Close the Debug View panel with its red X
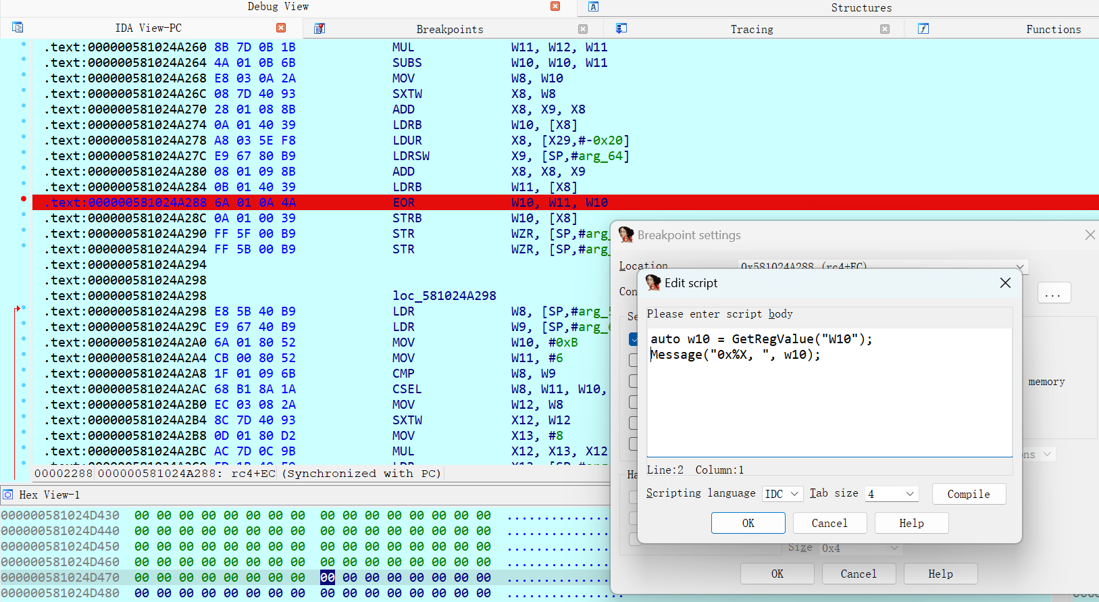The image size is (1099, 602). tap(555, 6)
